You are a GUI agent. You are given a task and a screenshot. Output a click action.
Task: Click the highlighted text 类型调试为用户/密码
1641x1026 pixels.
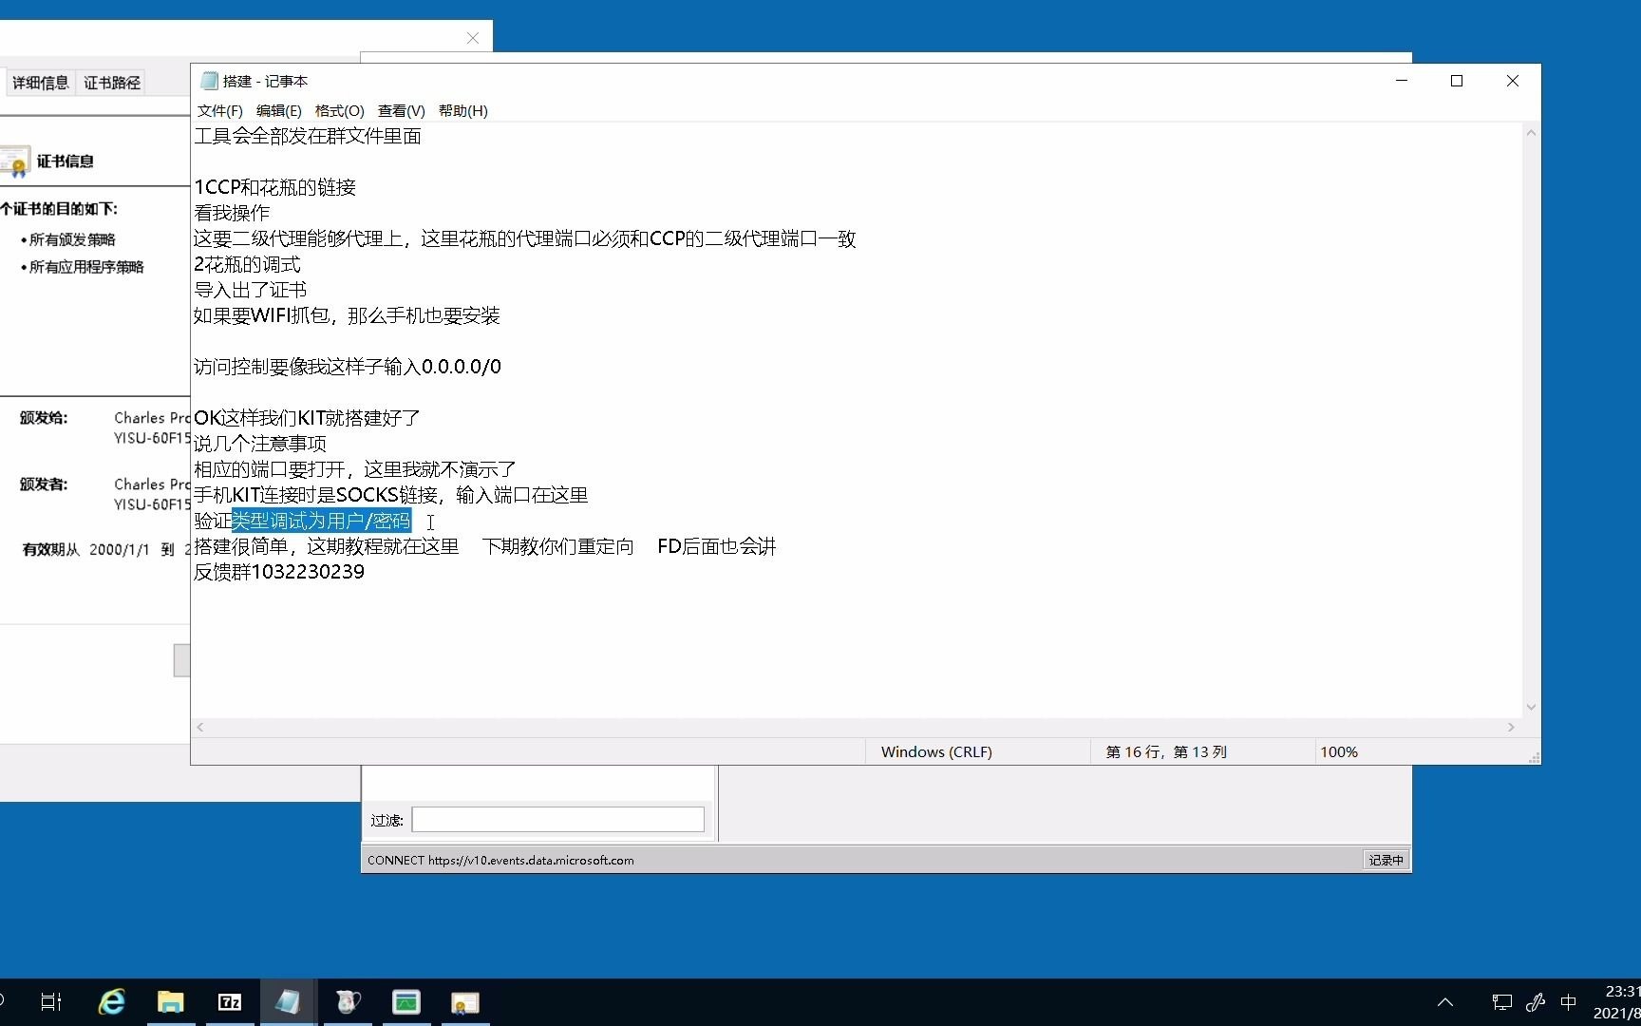click(322, 521)
